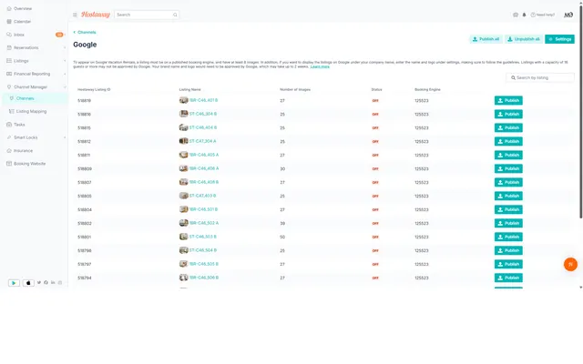Open listing 1BR-C46,501 B link

point(203,209)
